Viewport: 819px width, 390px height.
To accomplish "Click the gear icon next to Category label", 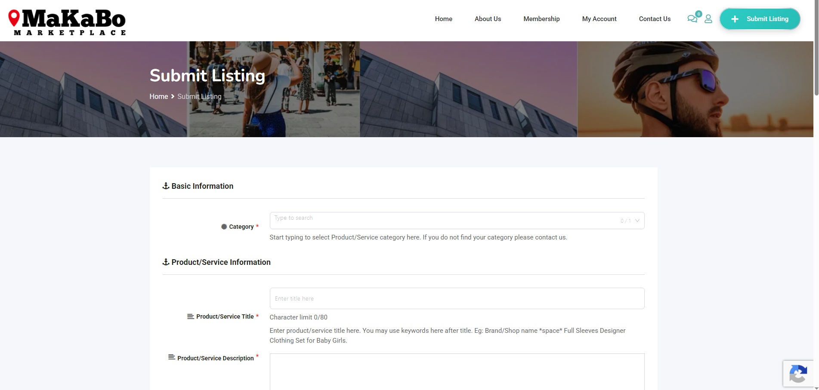I will tap(224, 227).
